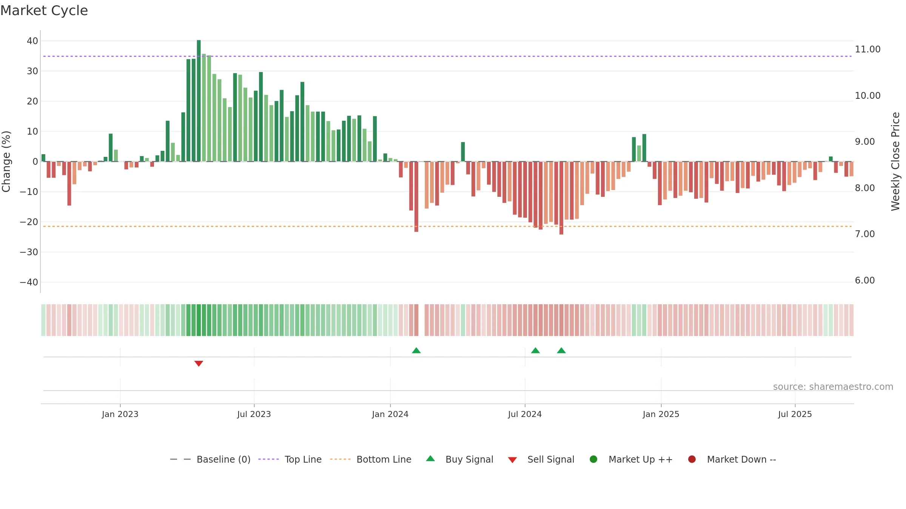This screenshot has height=509, width=906.
Task: Click the −40 tick on the change axis
Action: (29, 282)
